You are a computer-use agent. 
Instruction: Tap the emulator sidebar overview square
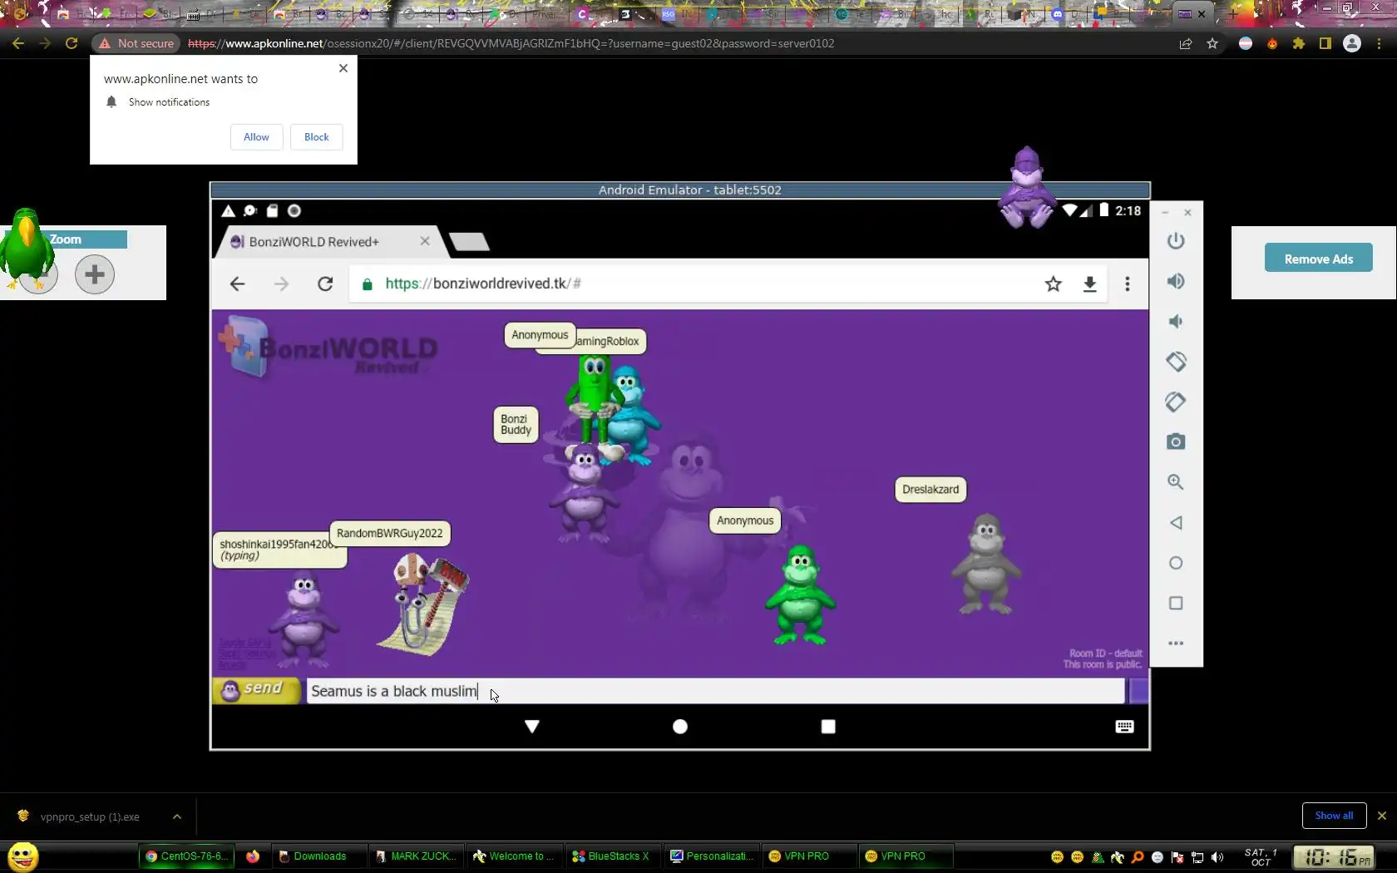(x=1175, y=603)
